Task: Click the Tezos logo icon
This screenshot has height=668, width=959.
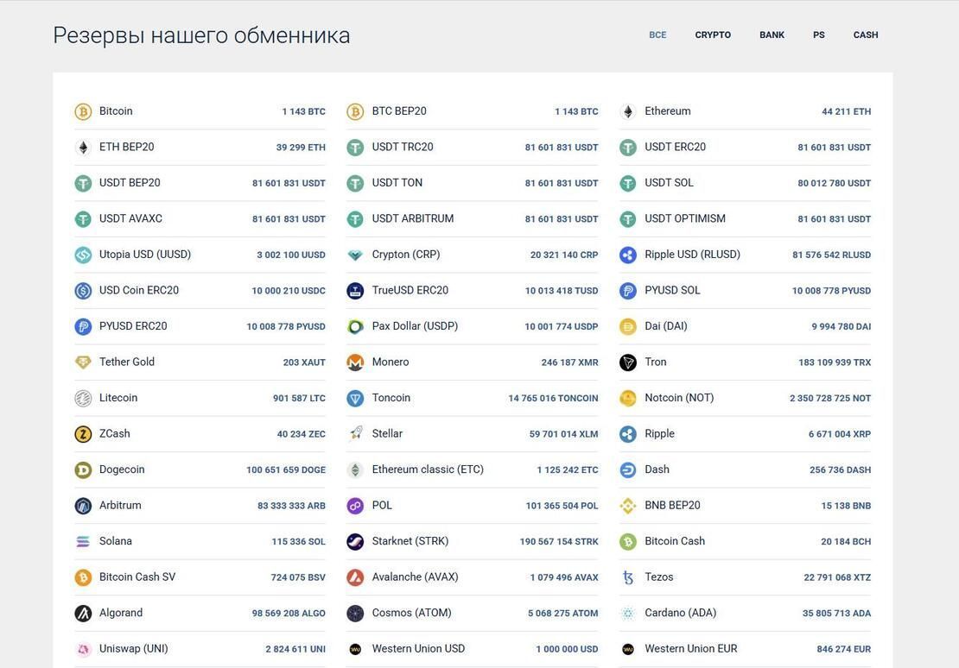Action: pos(628,577)
